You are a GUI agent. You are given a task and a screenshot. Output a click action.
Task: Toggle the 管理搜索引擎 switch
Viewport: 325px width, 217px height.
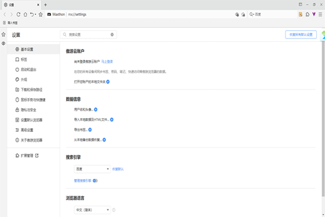point(95,180)
